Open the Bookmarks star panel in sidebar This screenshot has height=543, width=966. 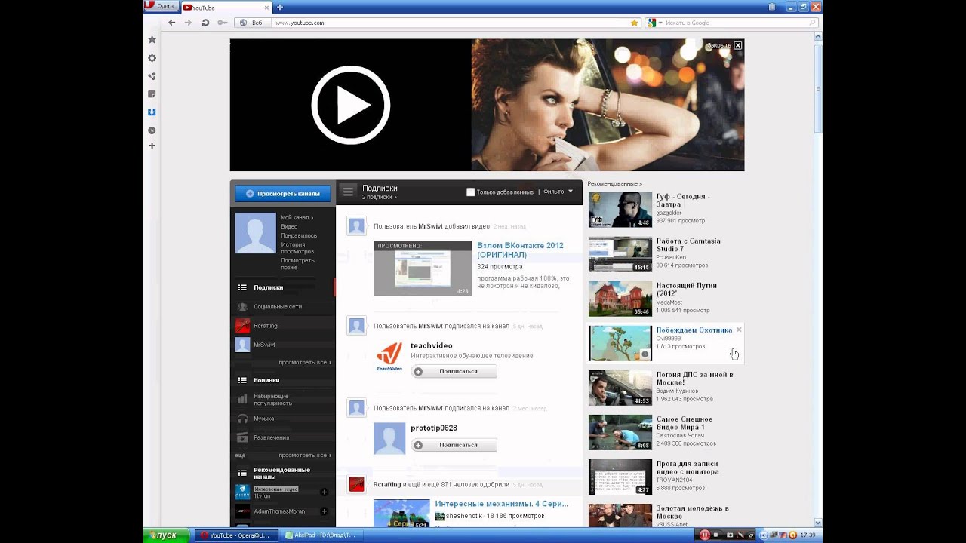pyautogui.click(x=152, y=39)
